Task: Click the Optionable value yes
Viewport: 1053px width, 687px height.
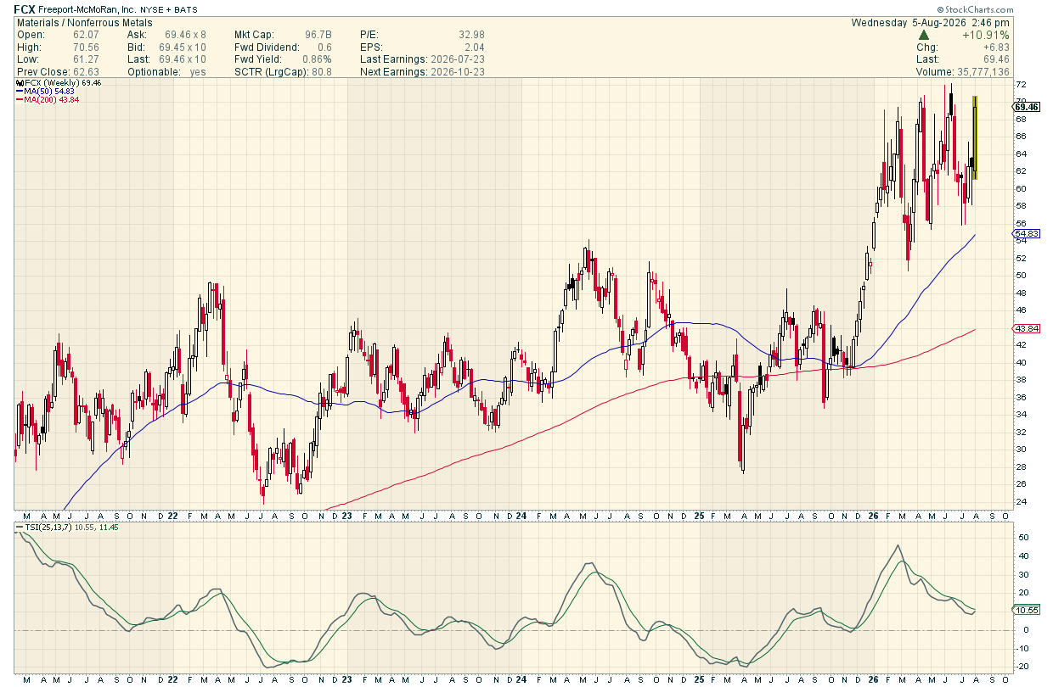Action: coord(198,72)
